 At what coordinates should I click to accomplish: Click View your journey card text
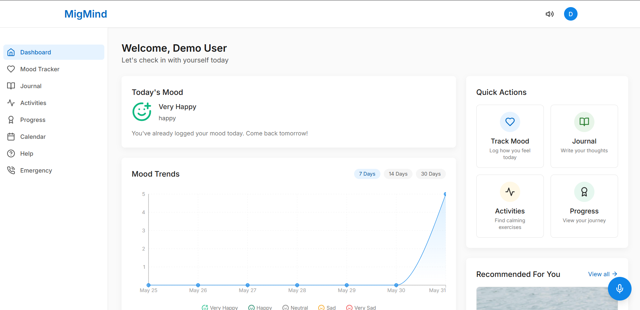584,221
